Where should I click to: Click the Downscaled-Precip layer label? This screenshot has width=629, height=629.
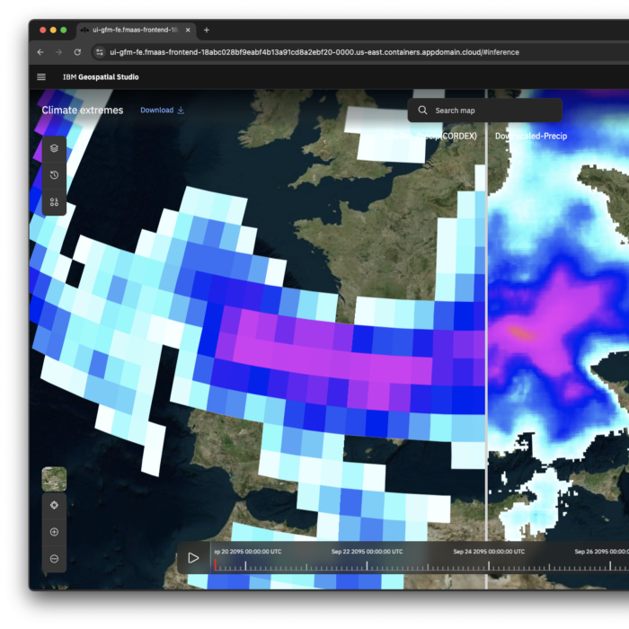(x=531, y=136)
